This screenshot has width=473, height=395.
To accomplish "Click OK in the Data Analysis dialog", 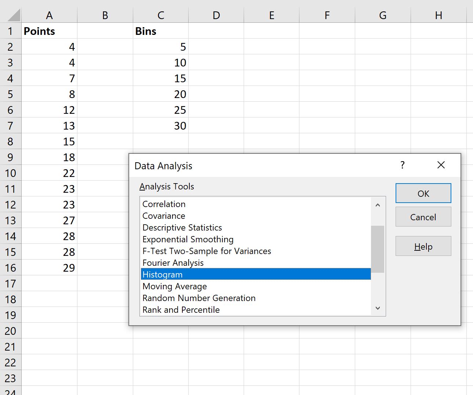I will click(x=423, y=193).
